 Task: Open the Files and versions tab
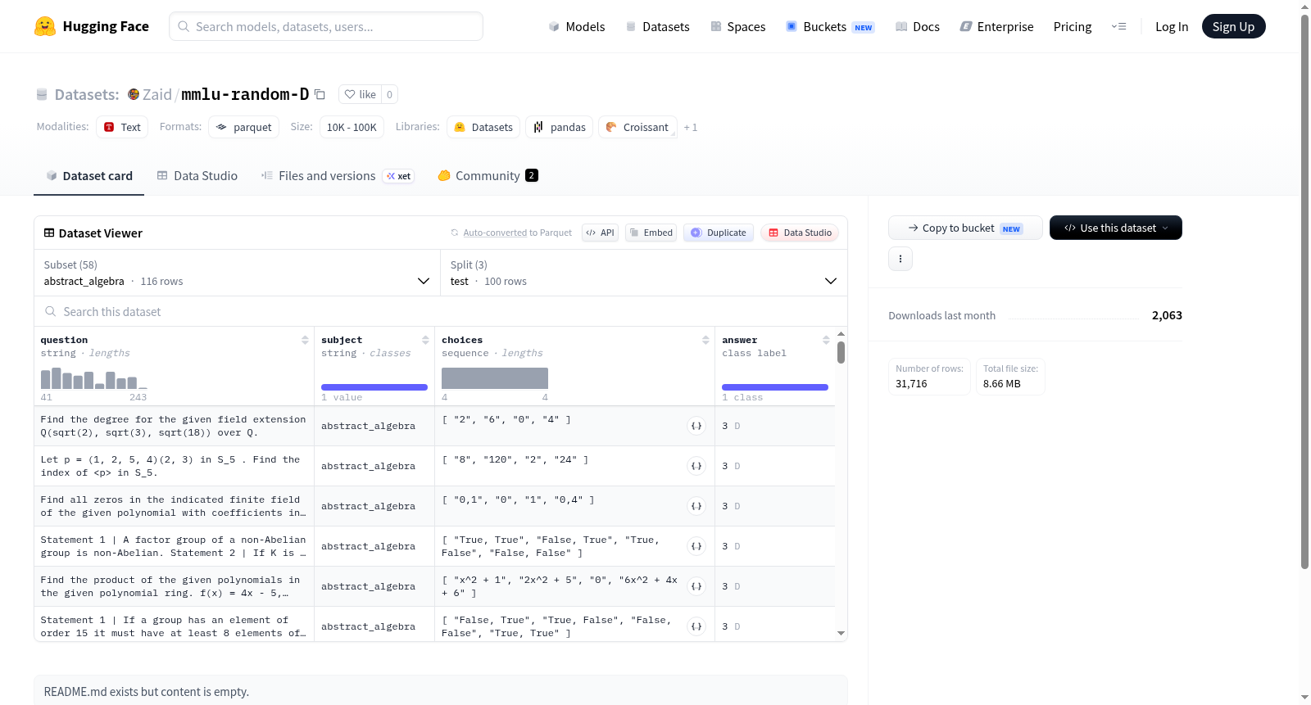[338, 175]
